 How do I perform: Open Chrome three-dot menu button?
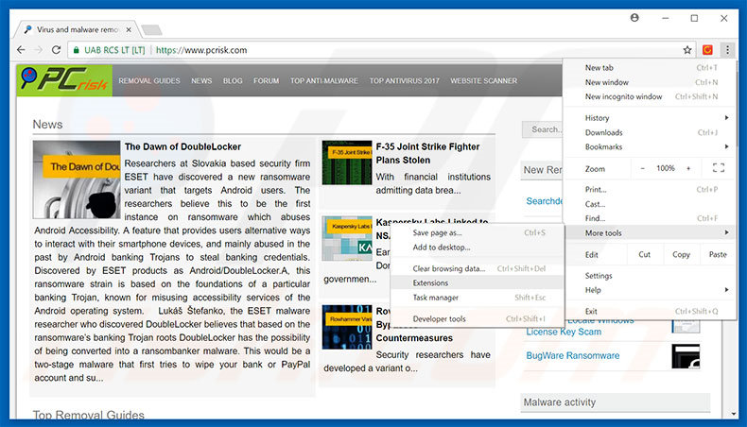pos(727,50)
